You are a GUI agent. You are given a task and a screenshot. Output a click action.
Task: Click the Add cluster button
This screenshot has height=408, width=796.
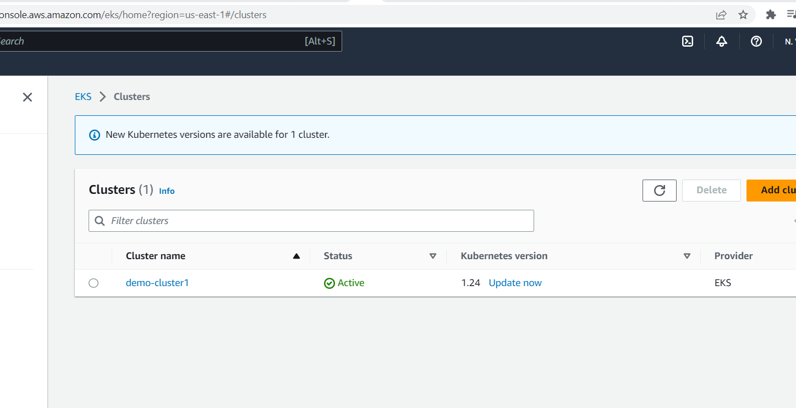coord(771,190)
